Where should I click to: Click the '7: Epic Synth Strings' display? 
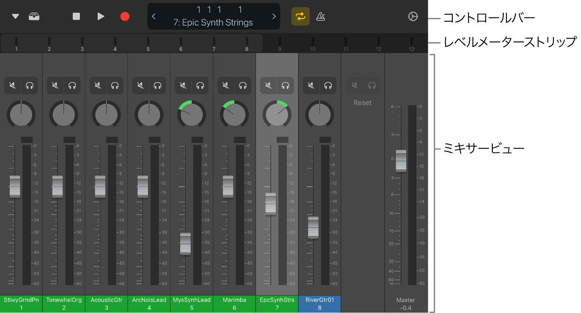tap(213, 23)
